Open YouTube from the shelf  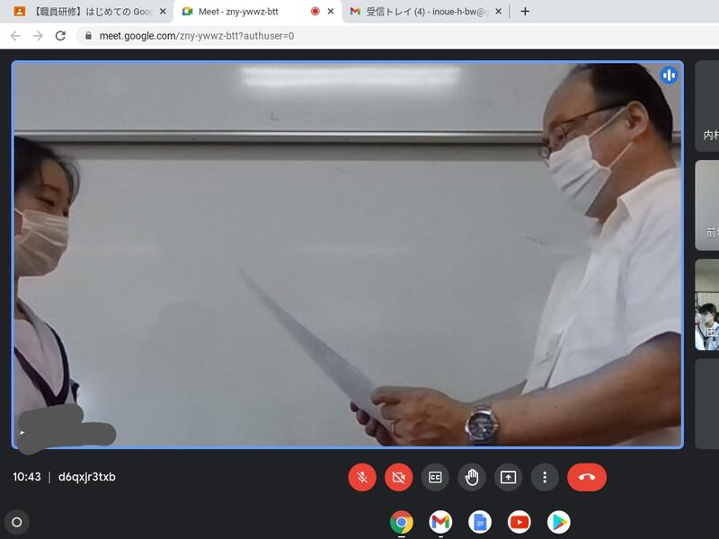coord(519,522)
